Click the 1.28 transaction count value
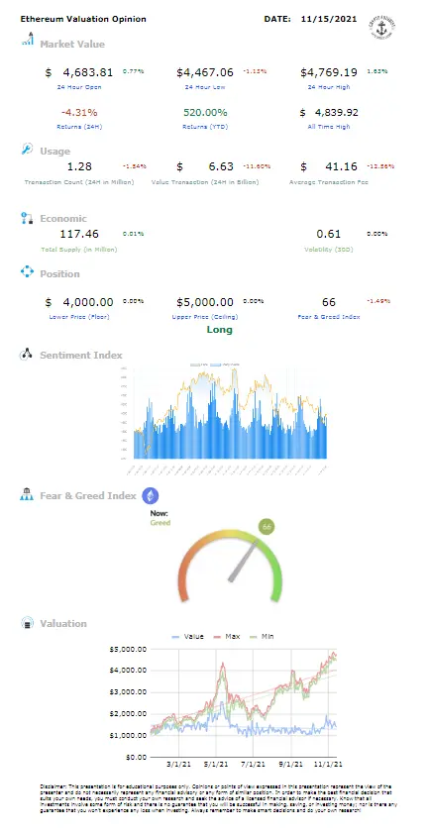 tap(79, 166)
